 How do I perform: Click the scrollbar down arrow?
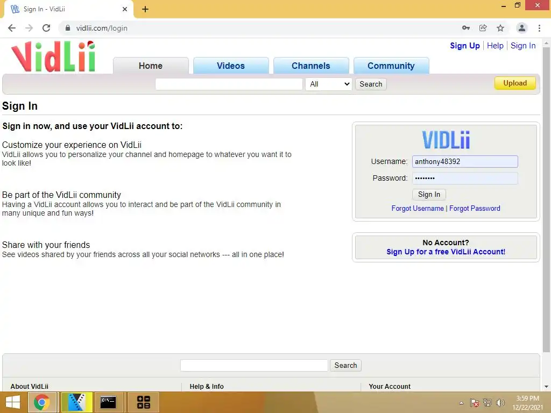(x=546, y=387)
